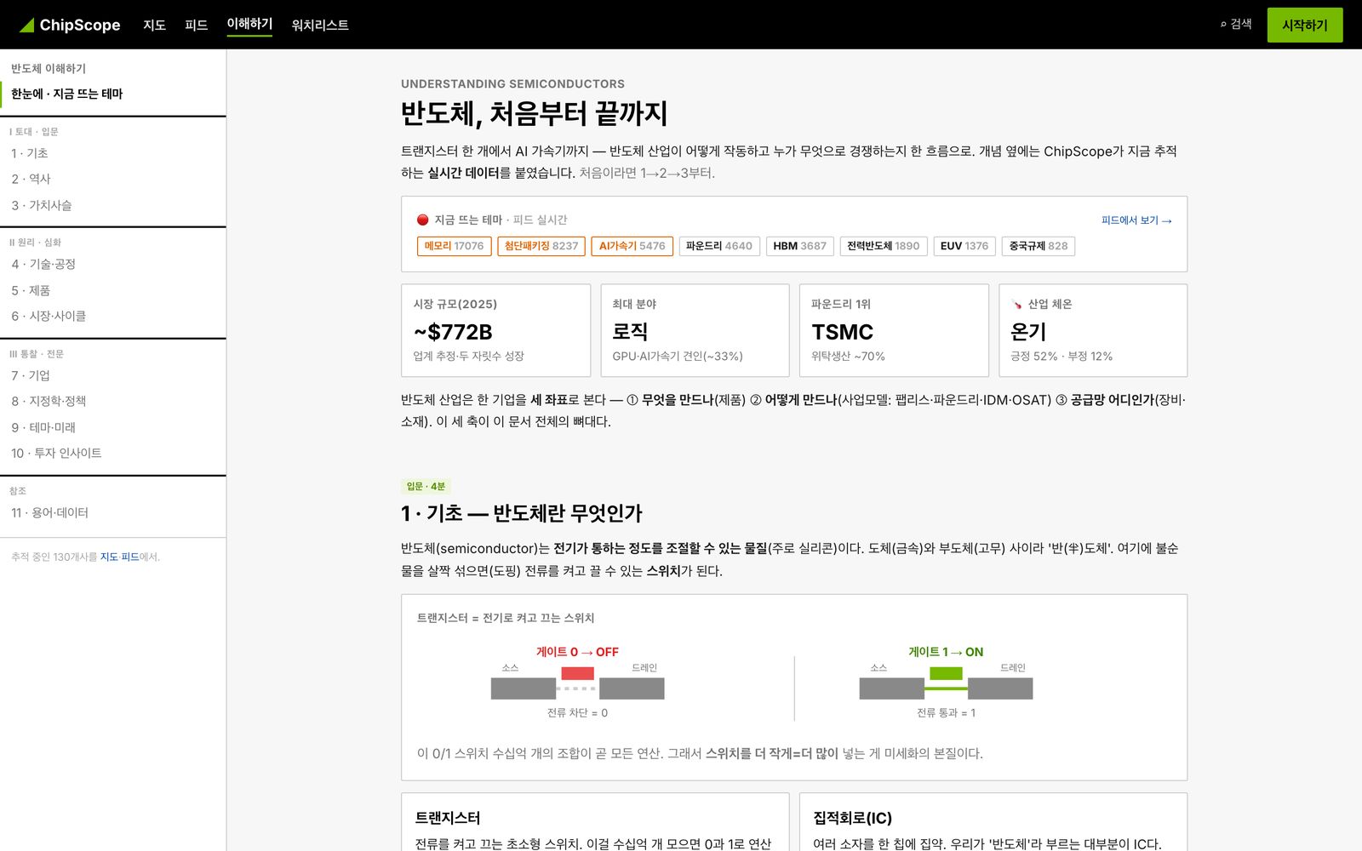
Task: Click the 입문 · 4분 badge
Action: coord(426,487)
